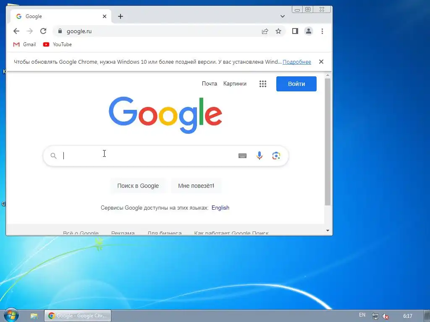The height and width of the screenshot is (322, 430).
Task: Open the Подробнее link in infobar
Action: [297, 62]
